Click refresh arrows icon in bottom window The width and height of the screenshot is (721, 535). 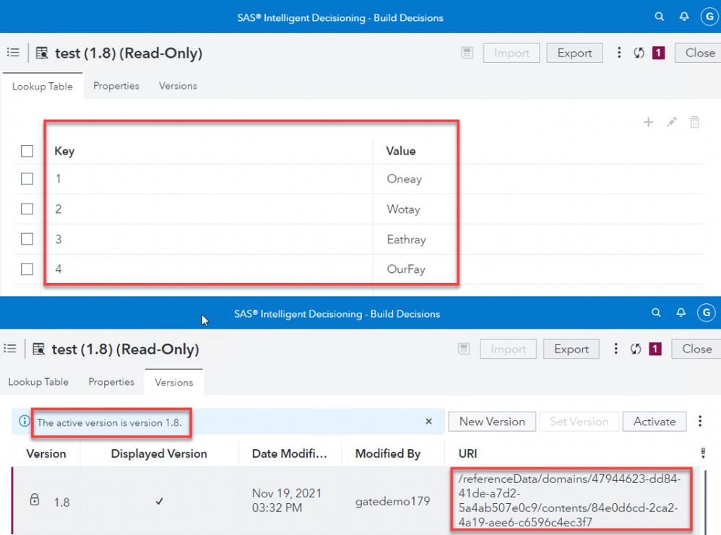(636, 349)
